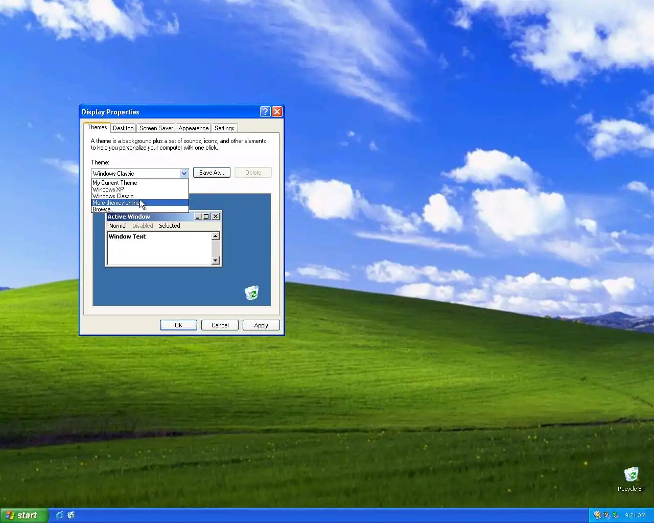
Task: Select the Themes tab
Action: pos(97,127)
